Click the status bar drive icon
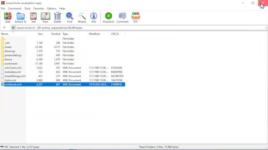This screenshot has width=268, height=150. coord(2,147)
